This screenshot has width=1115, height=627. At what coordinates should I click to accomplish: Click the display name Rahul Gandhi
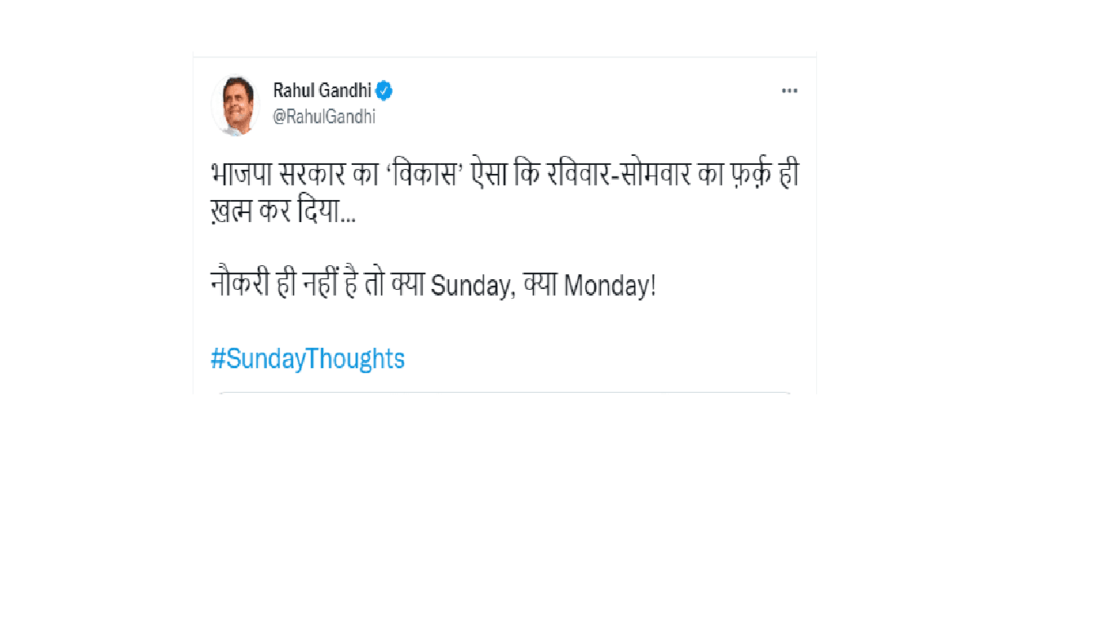tap(322, 91)
